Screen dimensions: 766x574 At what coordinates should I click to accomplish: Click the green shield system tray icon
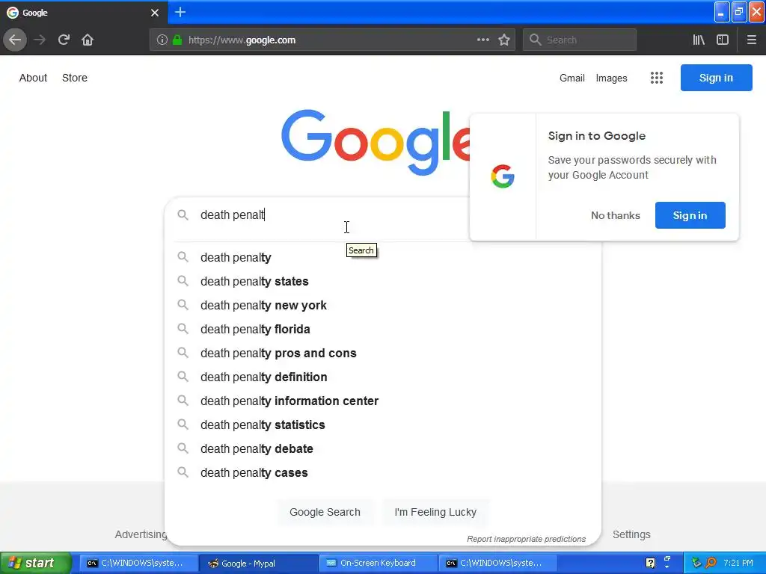[x=696, y=563]
